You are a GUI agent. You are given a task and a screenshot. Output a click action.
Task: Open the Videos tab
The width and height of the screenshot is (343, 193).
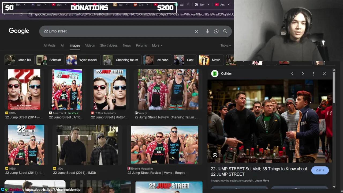(x=90, y=45)
